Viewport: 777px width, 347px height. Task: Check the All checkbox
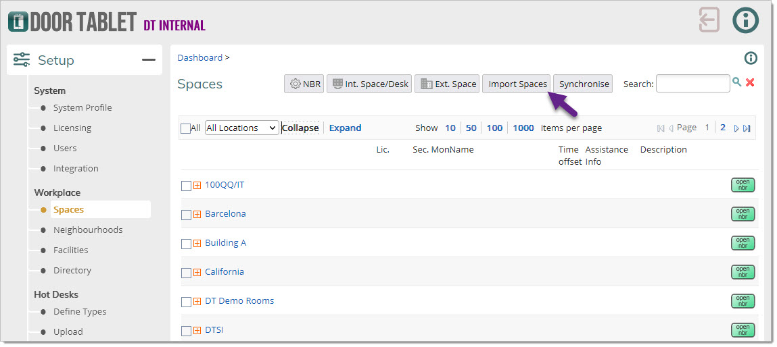pos(185,128)
